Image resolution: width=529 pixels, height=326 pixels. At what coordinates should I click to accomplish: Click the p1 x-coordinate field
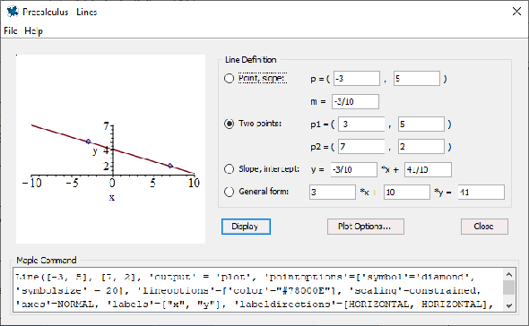pos(361,124)
